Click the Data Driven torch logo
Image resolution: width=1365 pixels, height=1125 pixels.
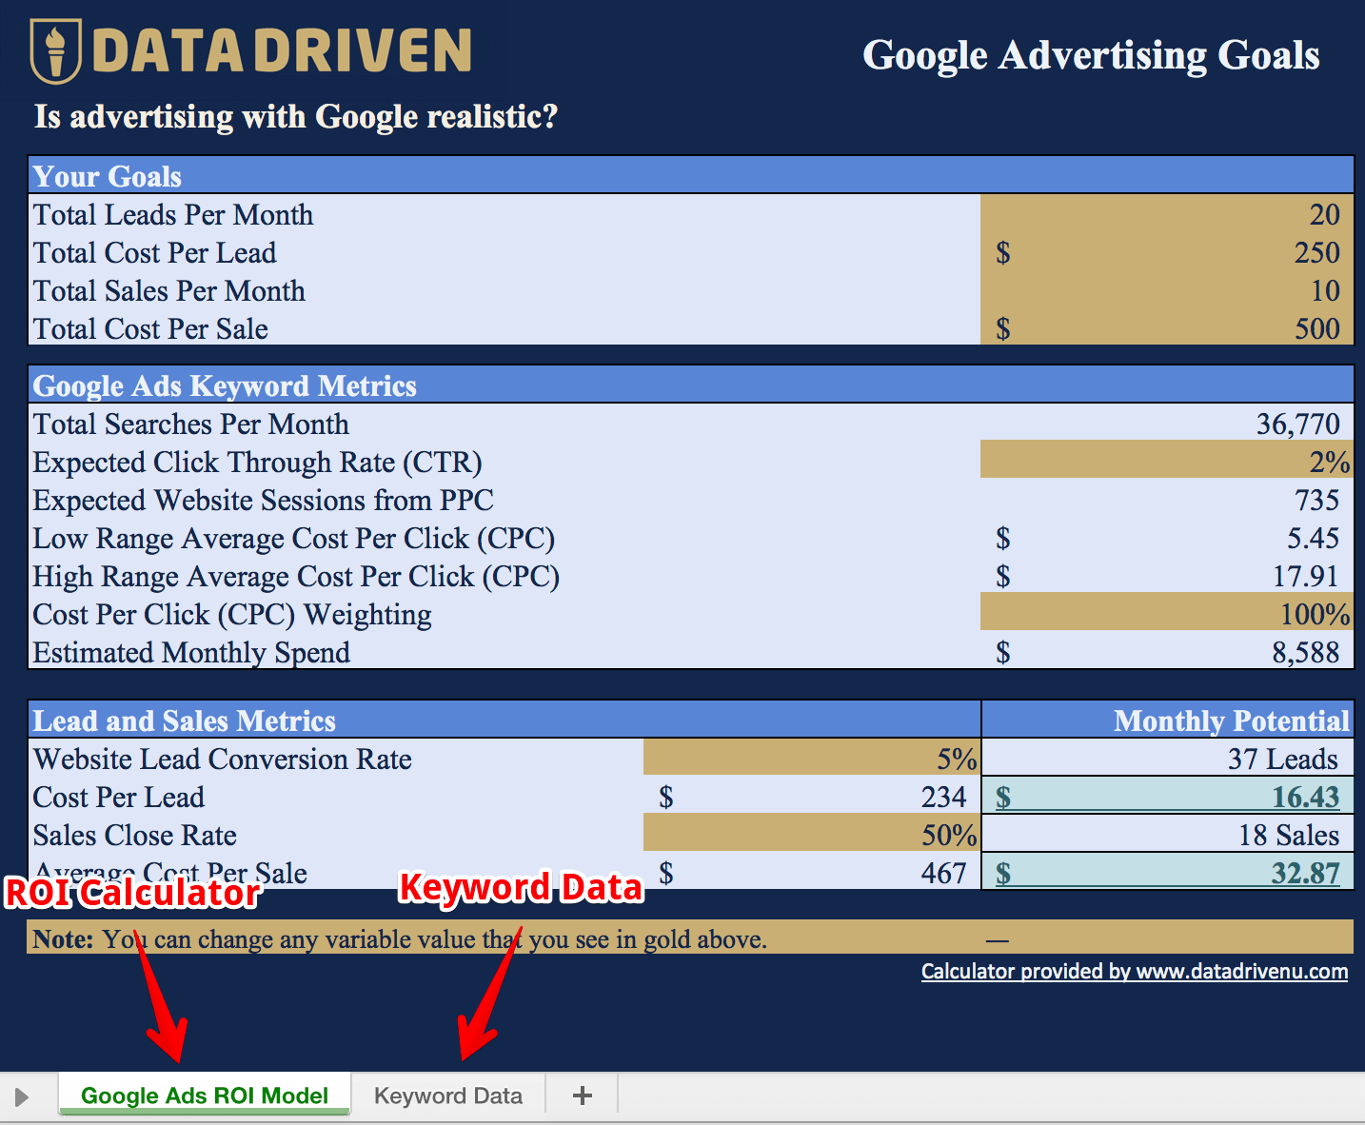(56, 51)
